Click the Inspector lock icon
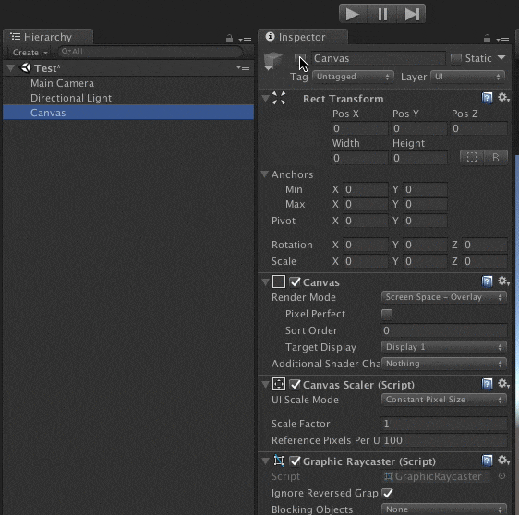This screenshot has height=515, width=519. 487,39
